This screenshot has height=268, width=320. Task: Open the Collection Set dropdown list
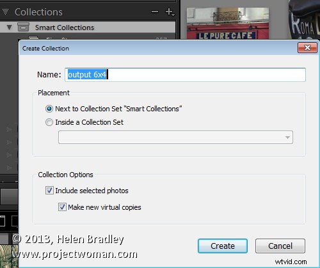tap(175, 138)
